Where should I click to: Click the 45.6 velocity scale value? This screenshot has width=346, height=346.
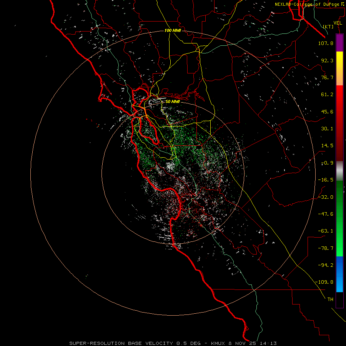tap(327, 111)
